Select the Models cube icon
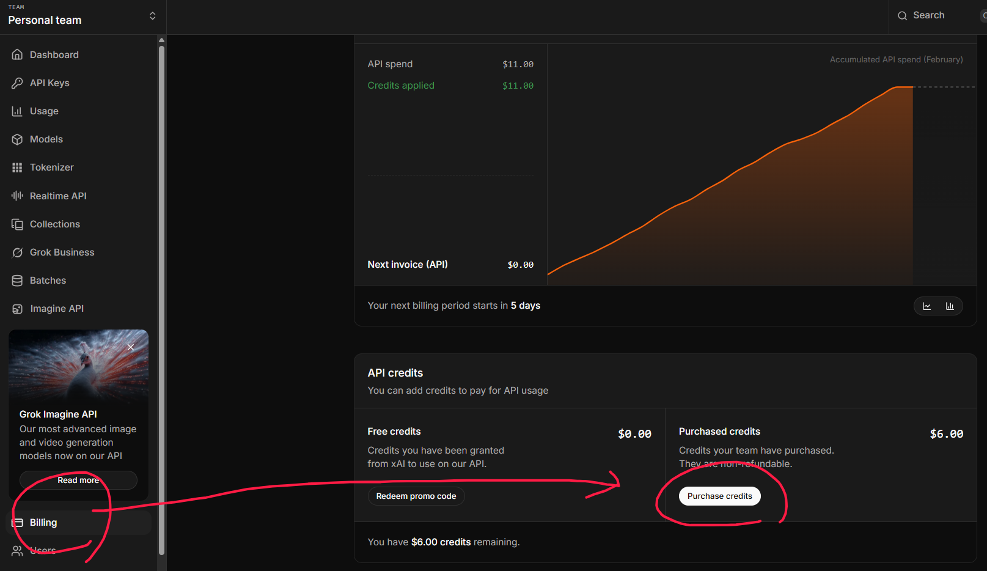 point(17,139)
